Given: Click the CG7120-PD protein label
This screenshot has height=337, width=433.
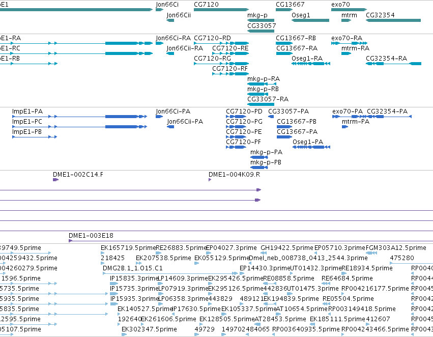Looking at the screenshot, I should click(x=244, y=111).
